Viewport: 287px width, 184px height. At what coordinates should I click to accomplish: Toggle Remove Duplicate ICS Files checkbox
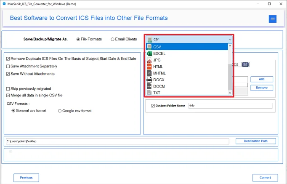8,59
